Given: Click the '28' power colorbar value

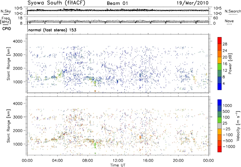Looking at the screenshot, I should [x=225, y=44].
